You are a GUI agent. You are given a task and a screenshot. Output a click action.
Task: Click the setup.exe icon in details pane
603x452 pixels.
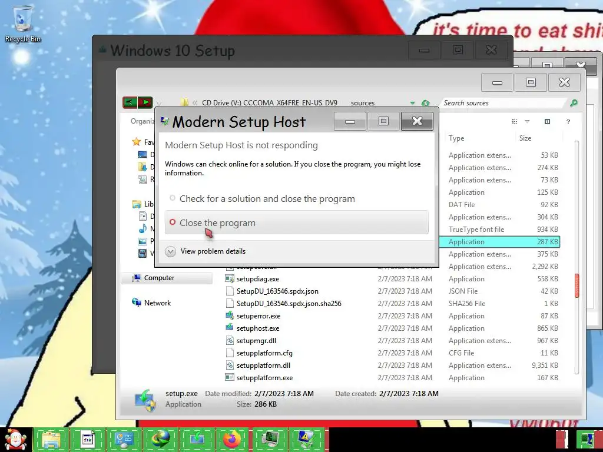tap(145, 400)
